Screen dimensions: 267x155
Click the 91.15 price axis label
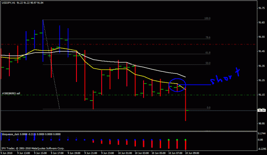click(x=261, y=95)
